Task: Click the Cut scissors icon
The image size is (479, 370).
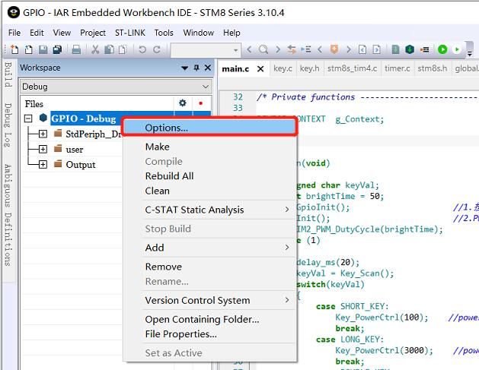Action: coord(96,49)
